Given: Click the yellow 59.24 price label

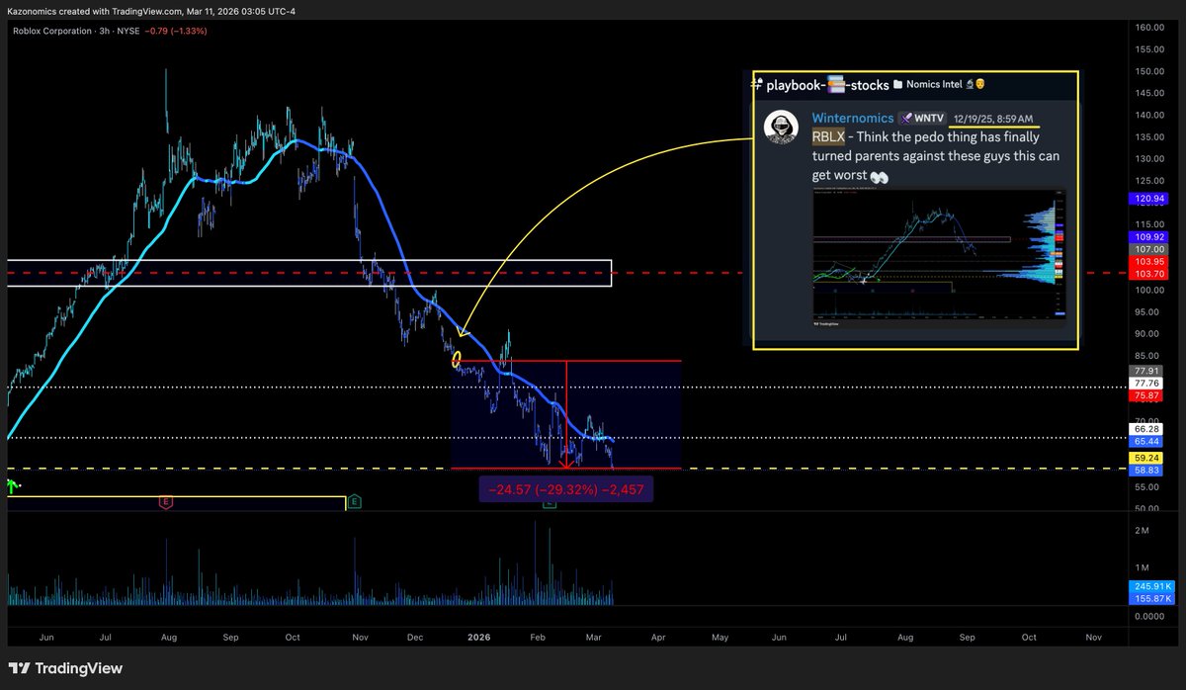Looking at the screenshot, I should [1147, 459].
